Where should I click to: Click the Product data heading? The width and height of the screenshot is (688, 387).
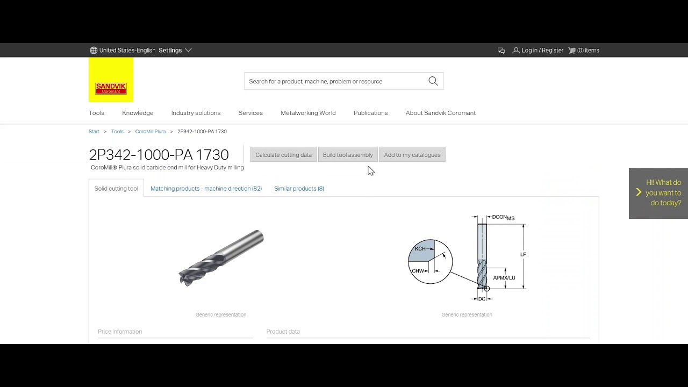pyautogui.click(x=283, y=332)
